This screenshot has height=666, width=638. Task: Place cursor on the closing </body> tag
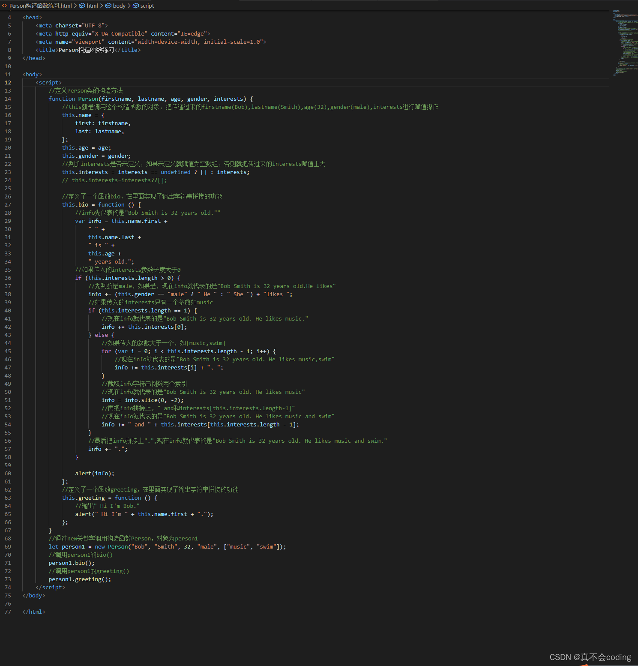[x=33, y=595]
